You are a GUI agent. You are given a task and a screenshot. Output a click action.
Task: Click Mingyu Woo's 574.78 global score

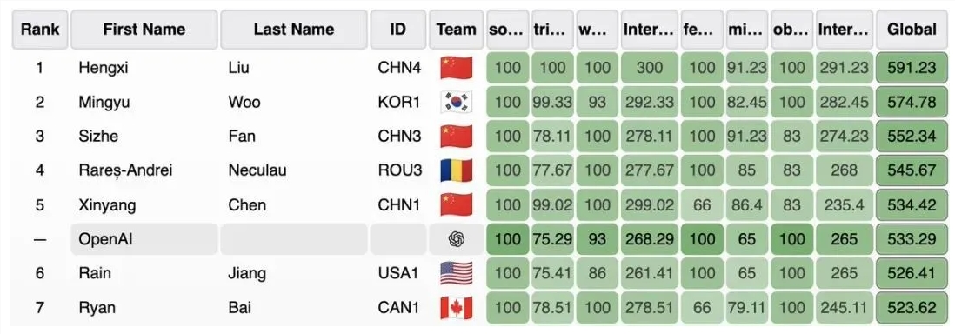point(912,102)
